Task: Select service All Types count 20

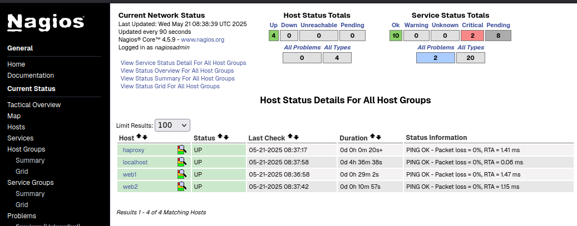Action: [471, 58]
